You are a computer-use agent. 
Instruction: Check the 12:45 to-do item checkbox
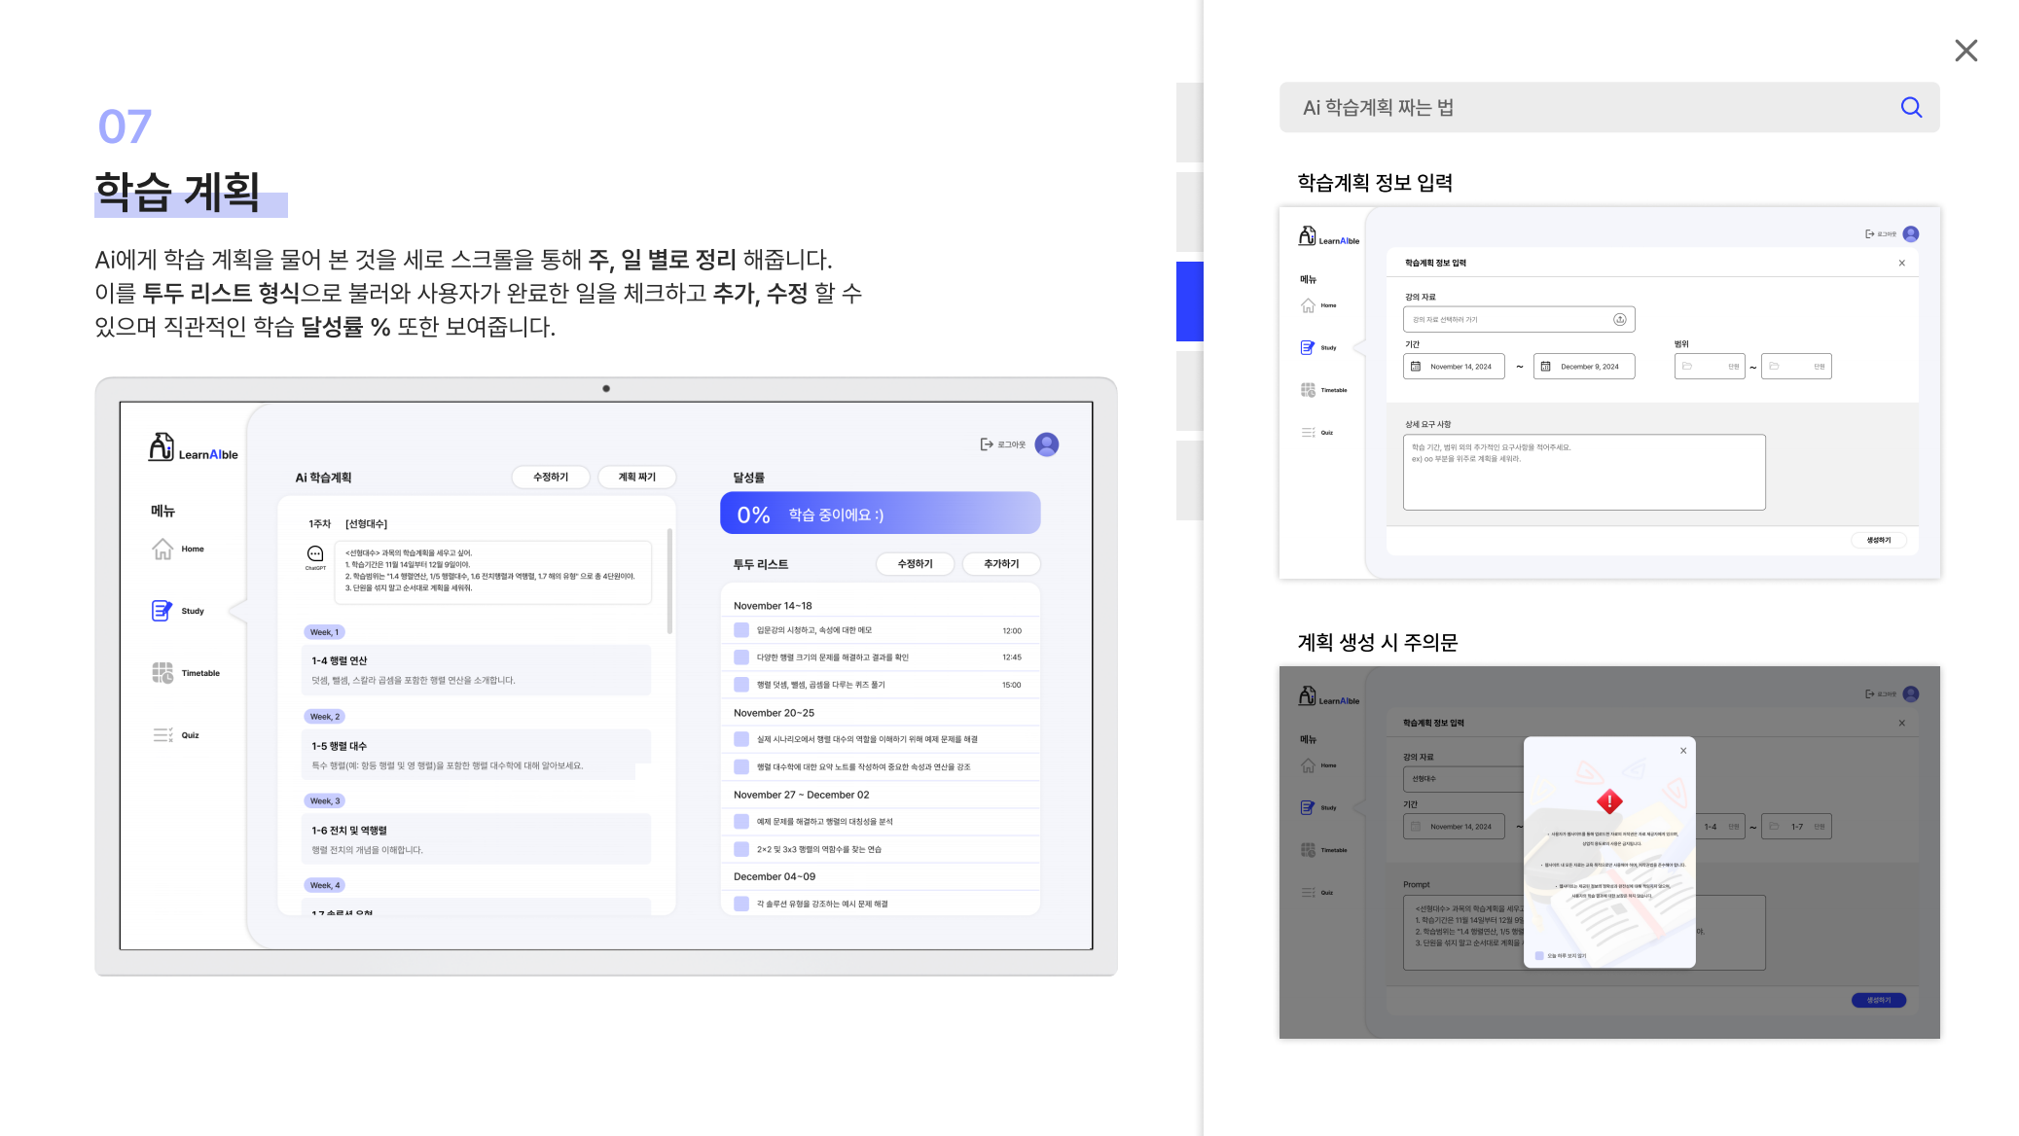coord(741,657)
